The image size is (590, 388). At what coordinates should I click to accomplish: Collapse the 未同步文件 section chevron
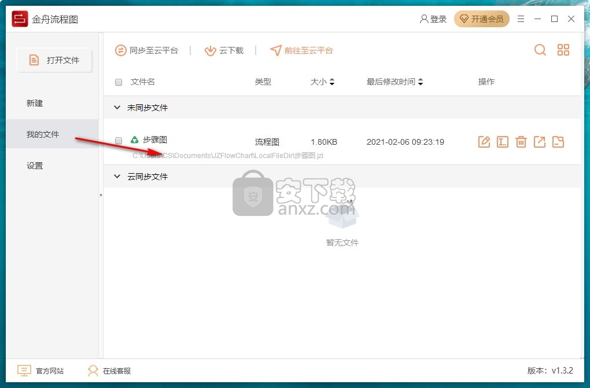(x=117, y=107)
